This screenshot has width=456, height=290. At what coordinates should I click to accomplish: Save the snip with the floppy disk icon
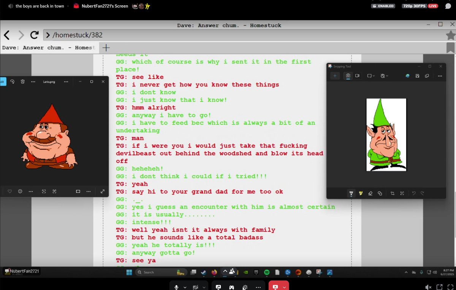pos(417,76)
